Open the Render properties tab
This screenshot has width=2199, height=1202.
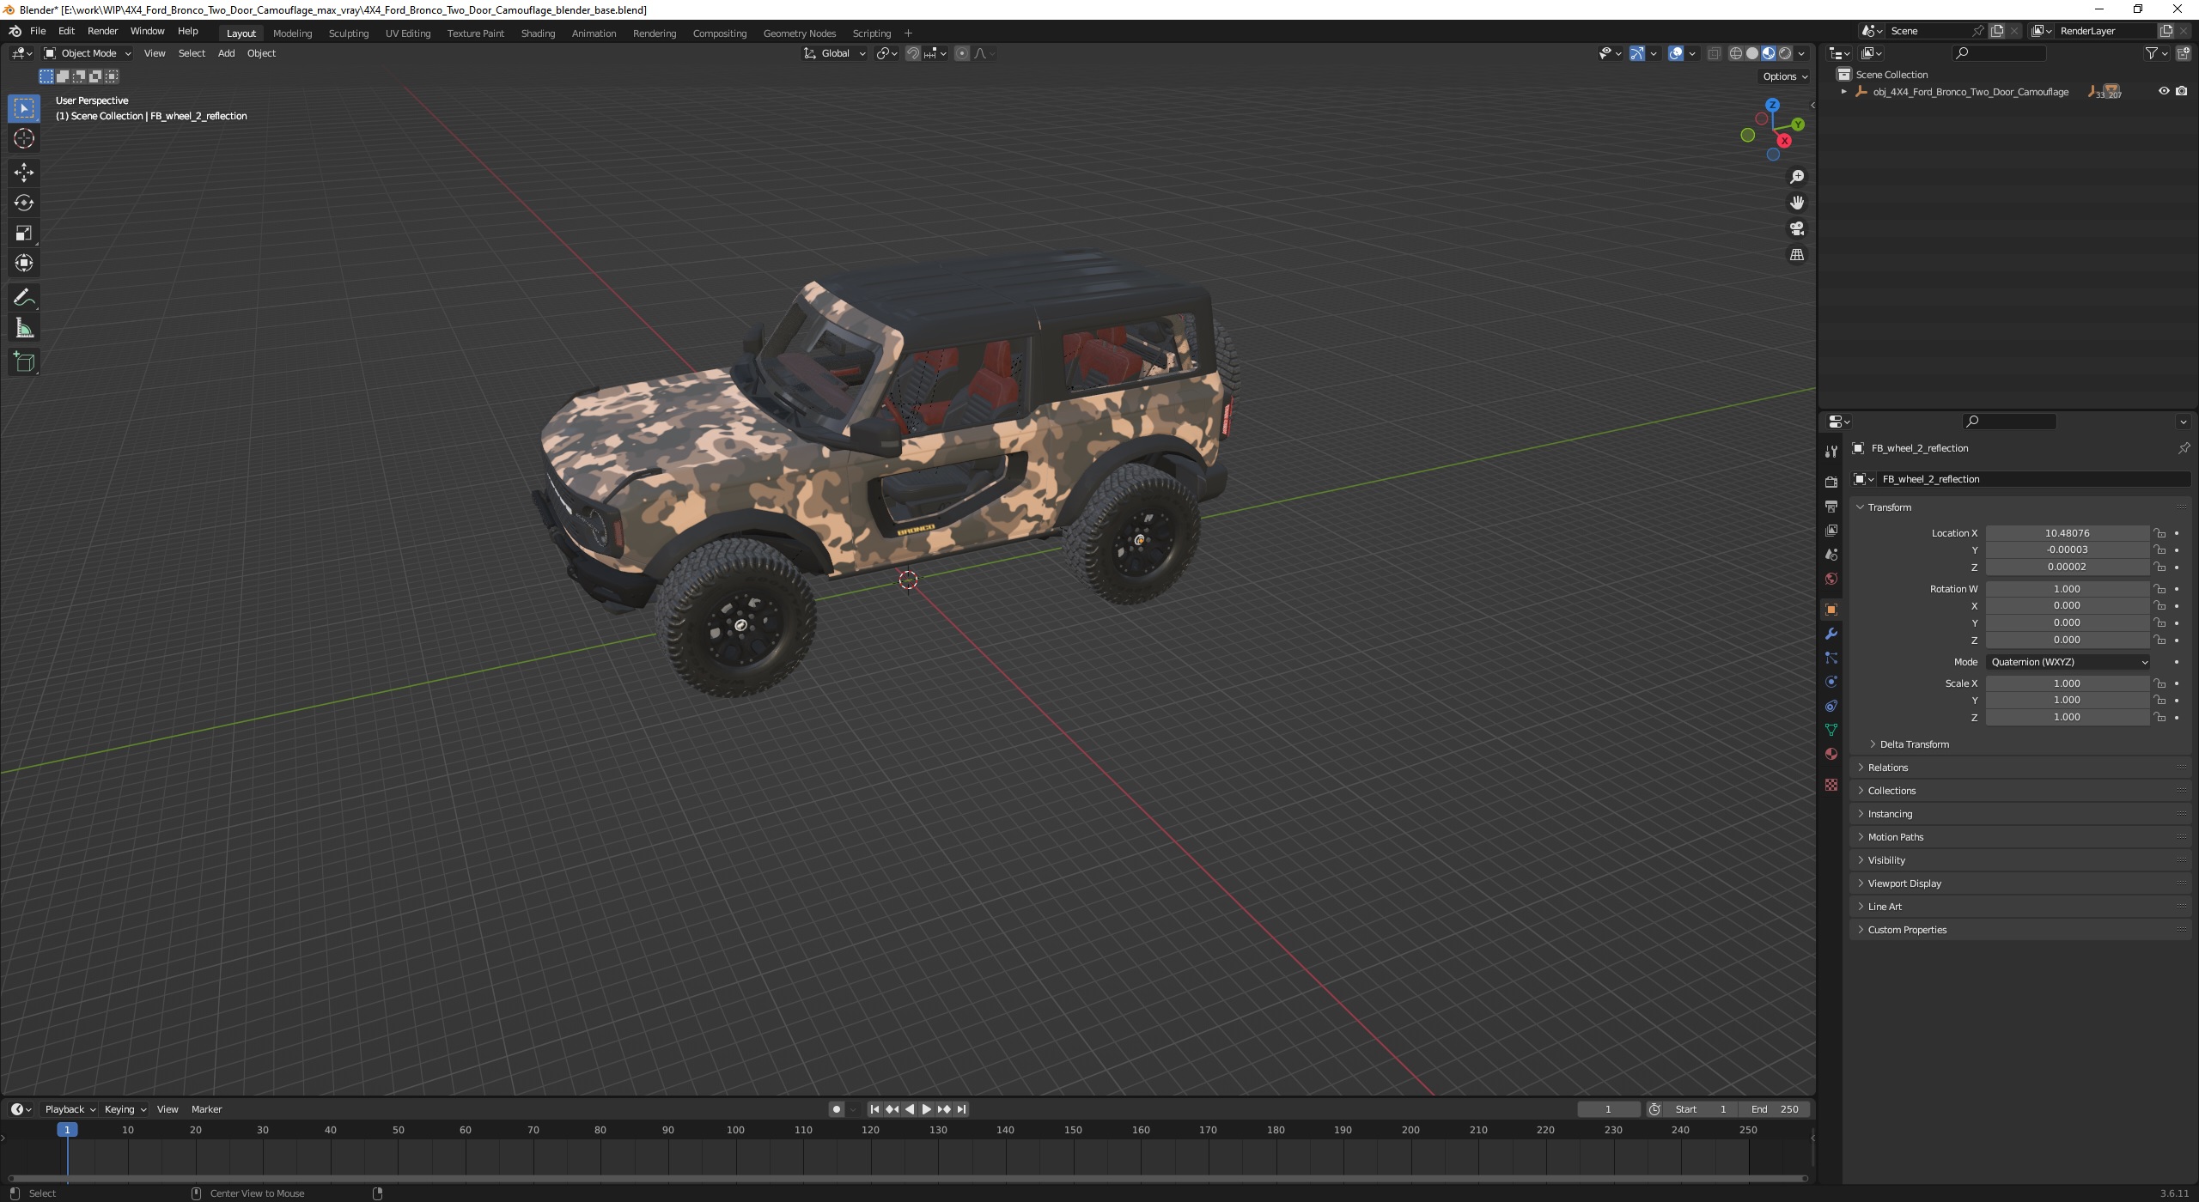coord(1830,482)
